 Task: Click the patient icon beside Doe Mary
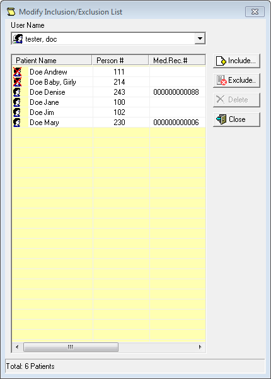coord(17,123)
